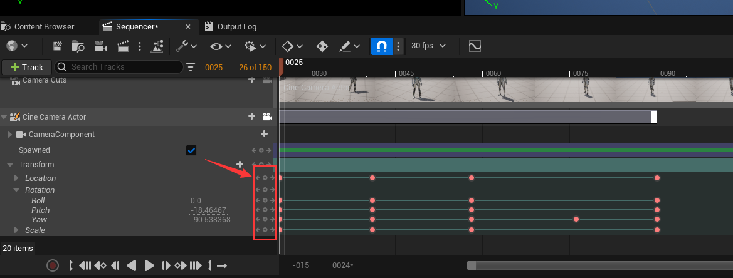Click the Render Movie clapperboard icon
733x278 pixels.
(x=123, y=46)
